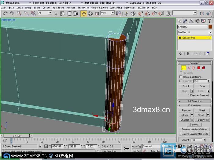Select Vertex sub-object level icon
Image resolution: width=214 pixels, height=160 pixels.
click(183, 68)
